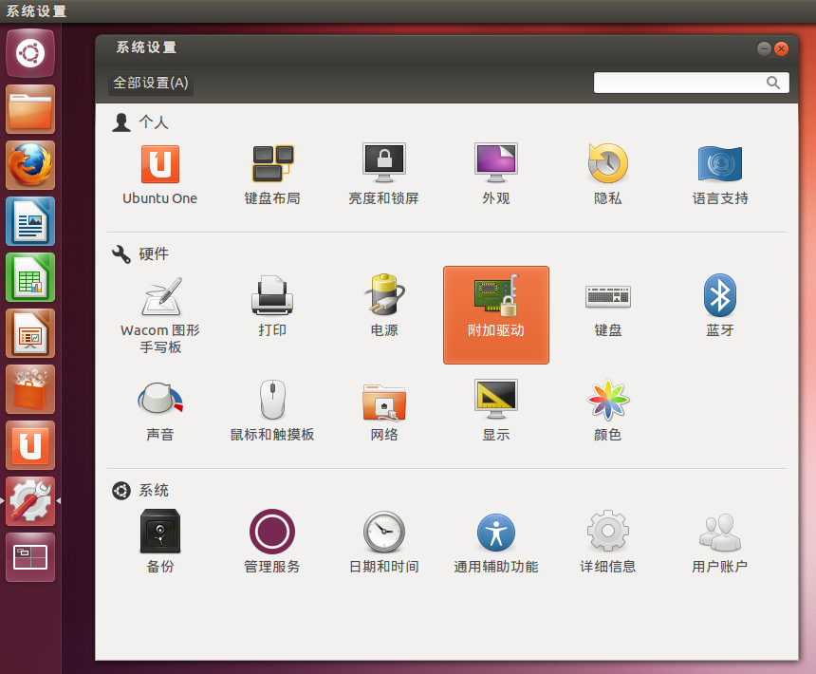Open 语言支持 language support
This screenshot has height=674, width=816.
[x=720, y=175]
